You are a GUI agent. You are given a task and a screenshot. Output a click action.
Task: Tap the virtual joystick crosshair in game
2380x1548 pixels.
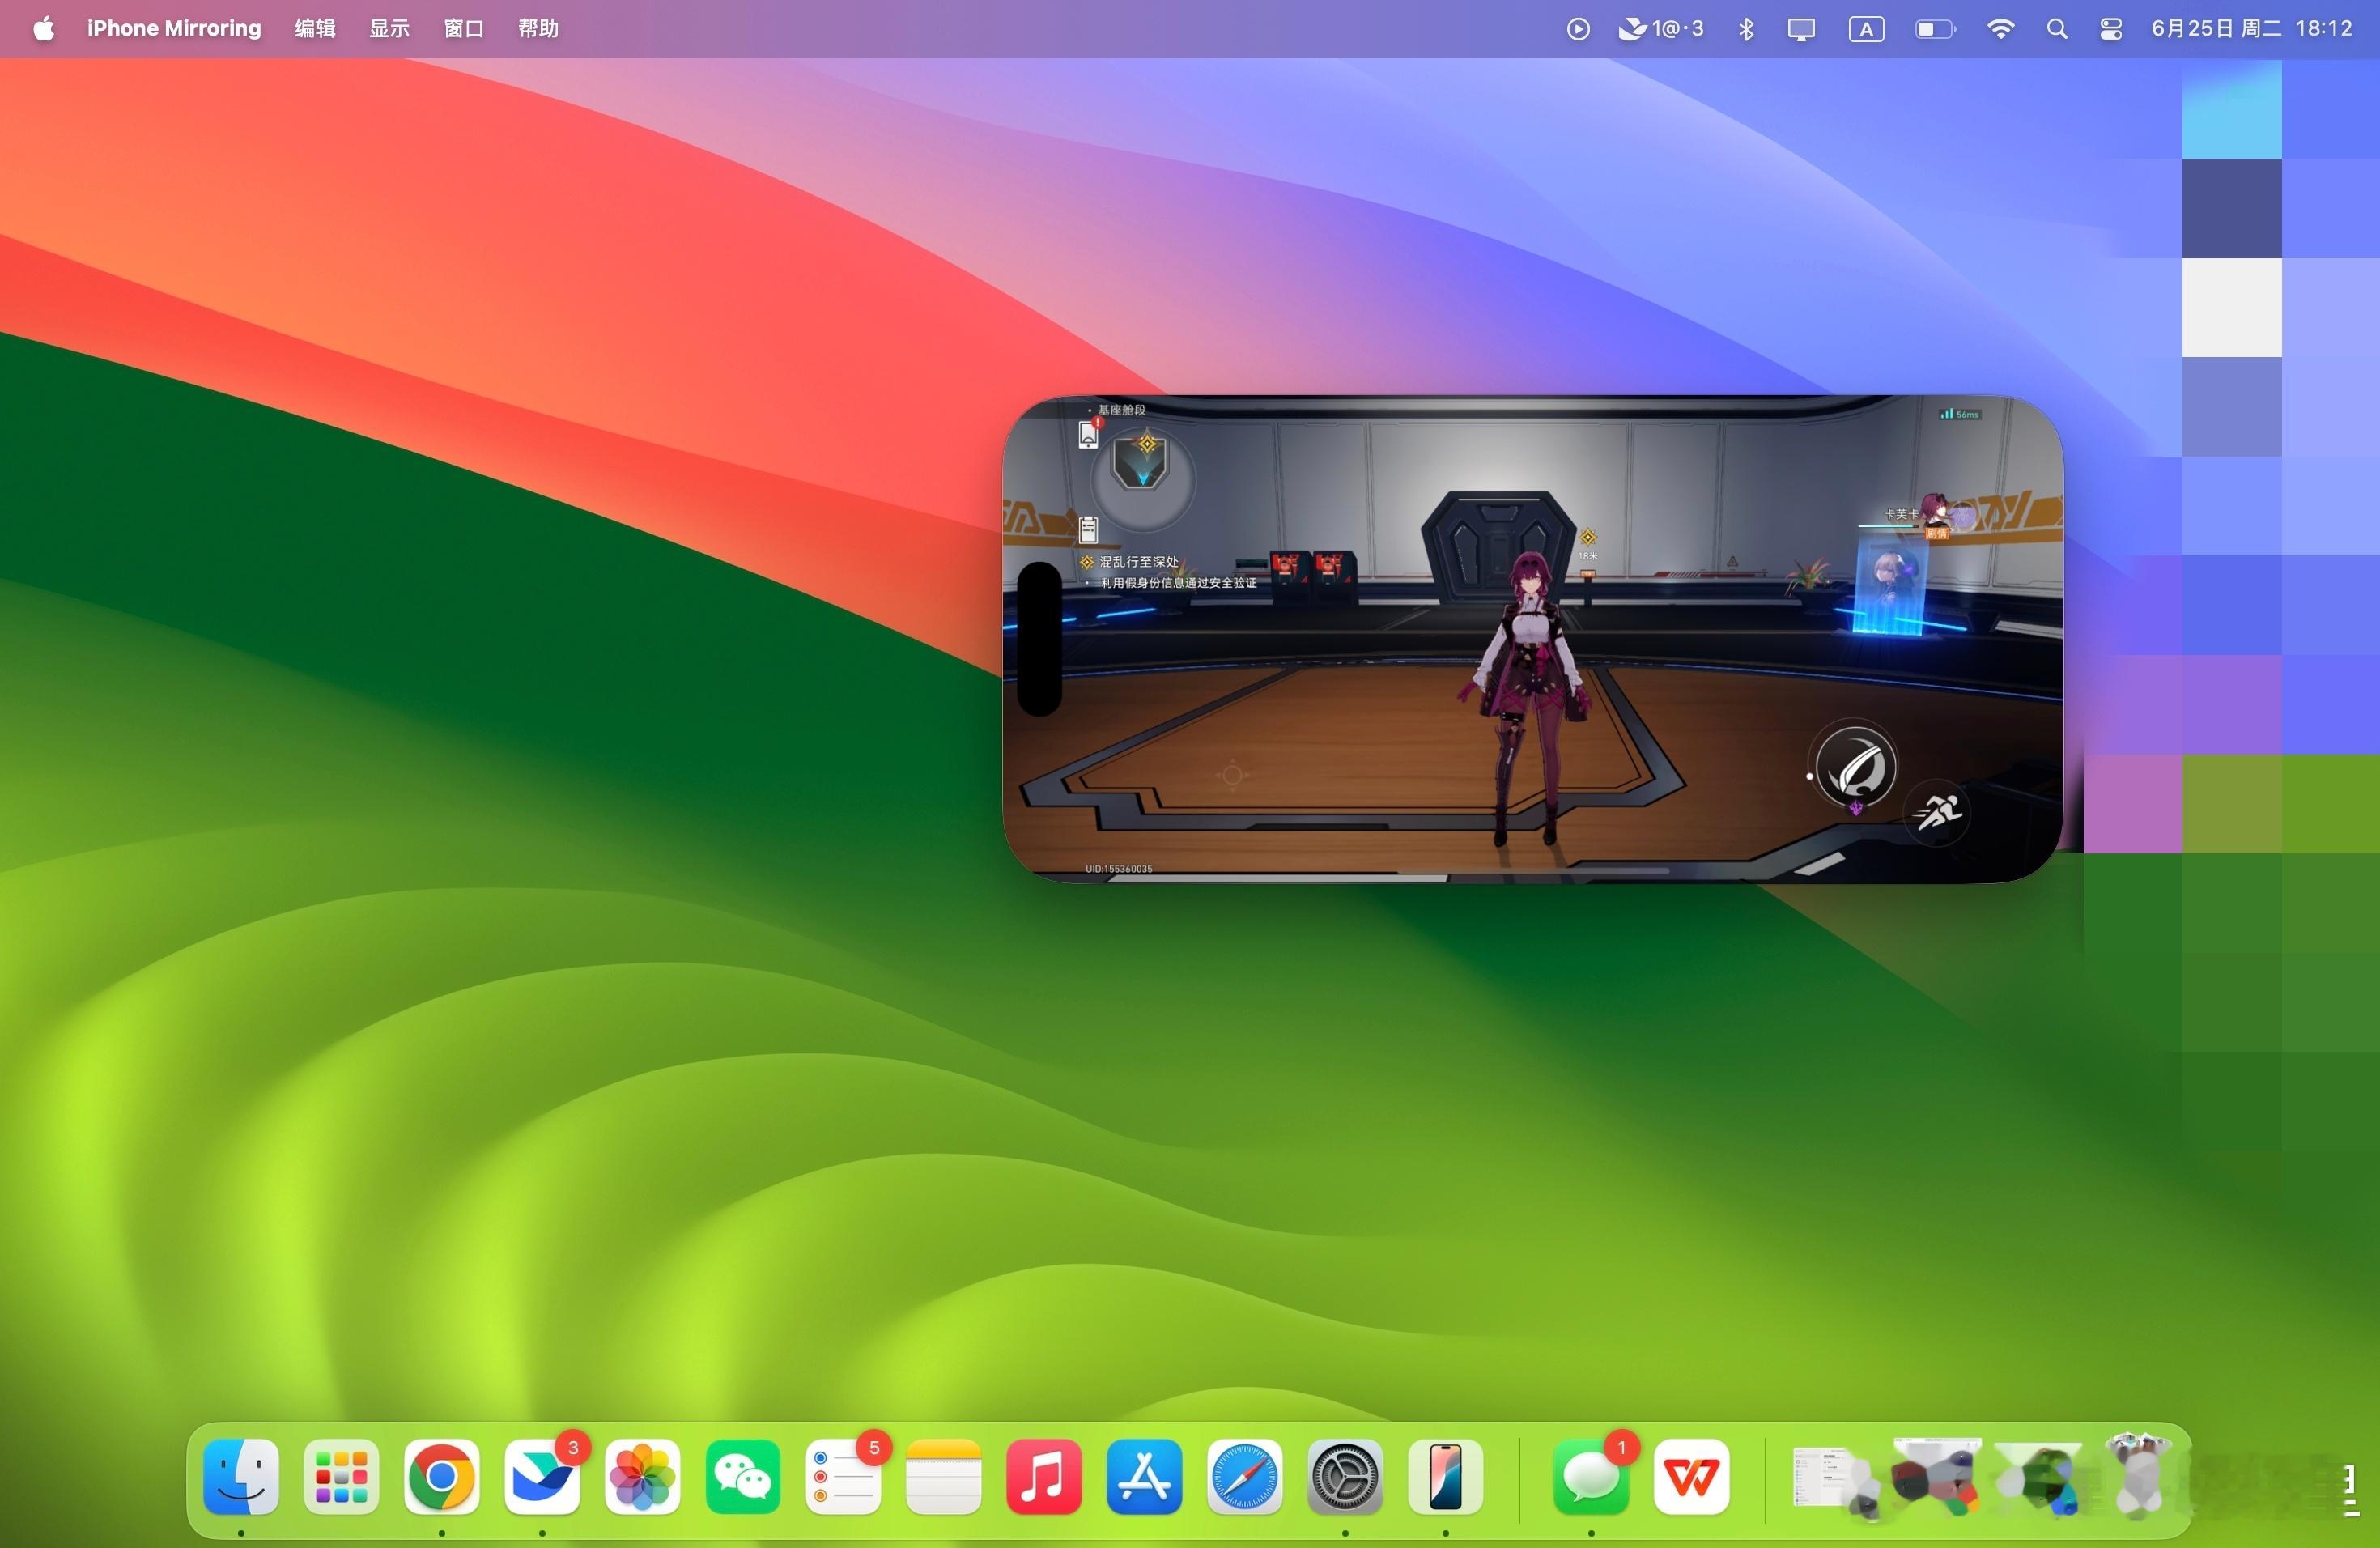coord(1232,774)
